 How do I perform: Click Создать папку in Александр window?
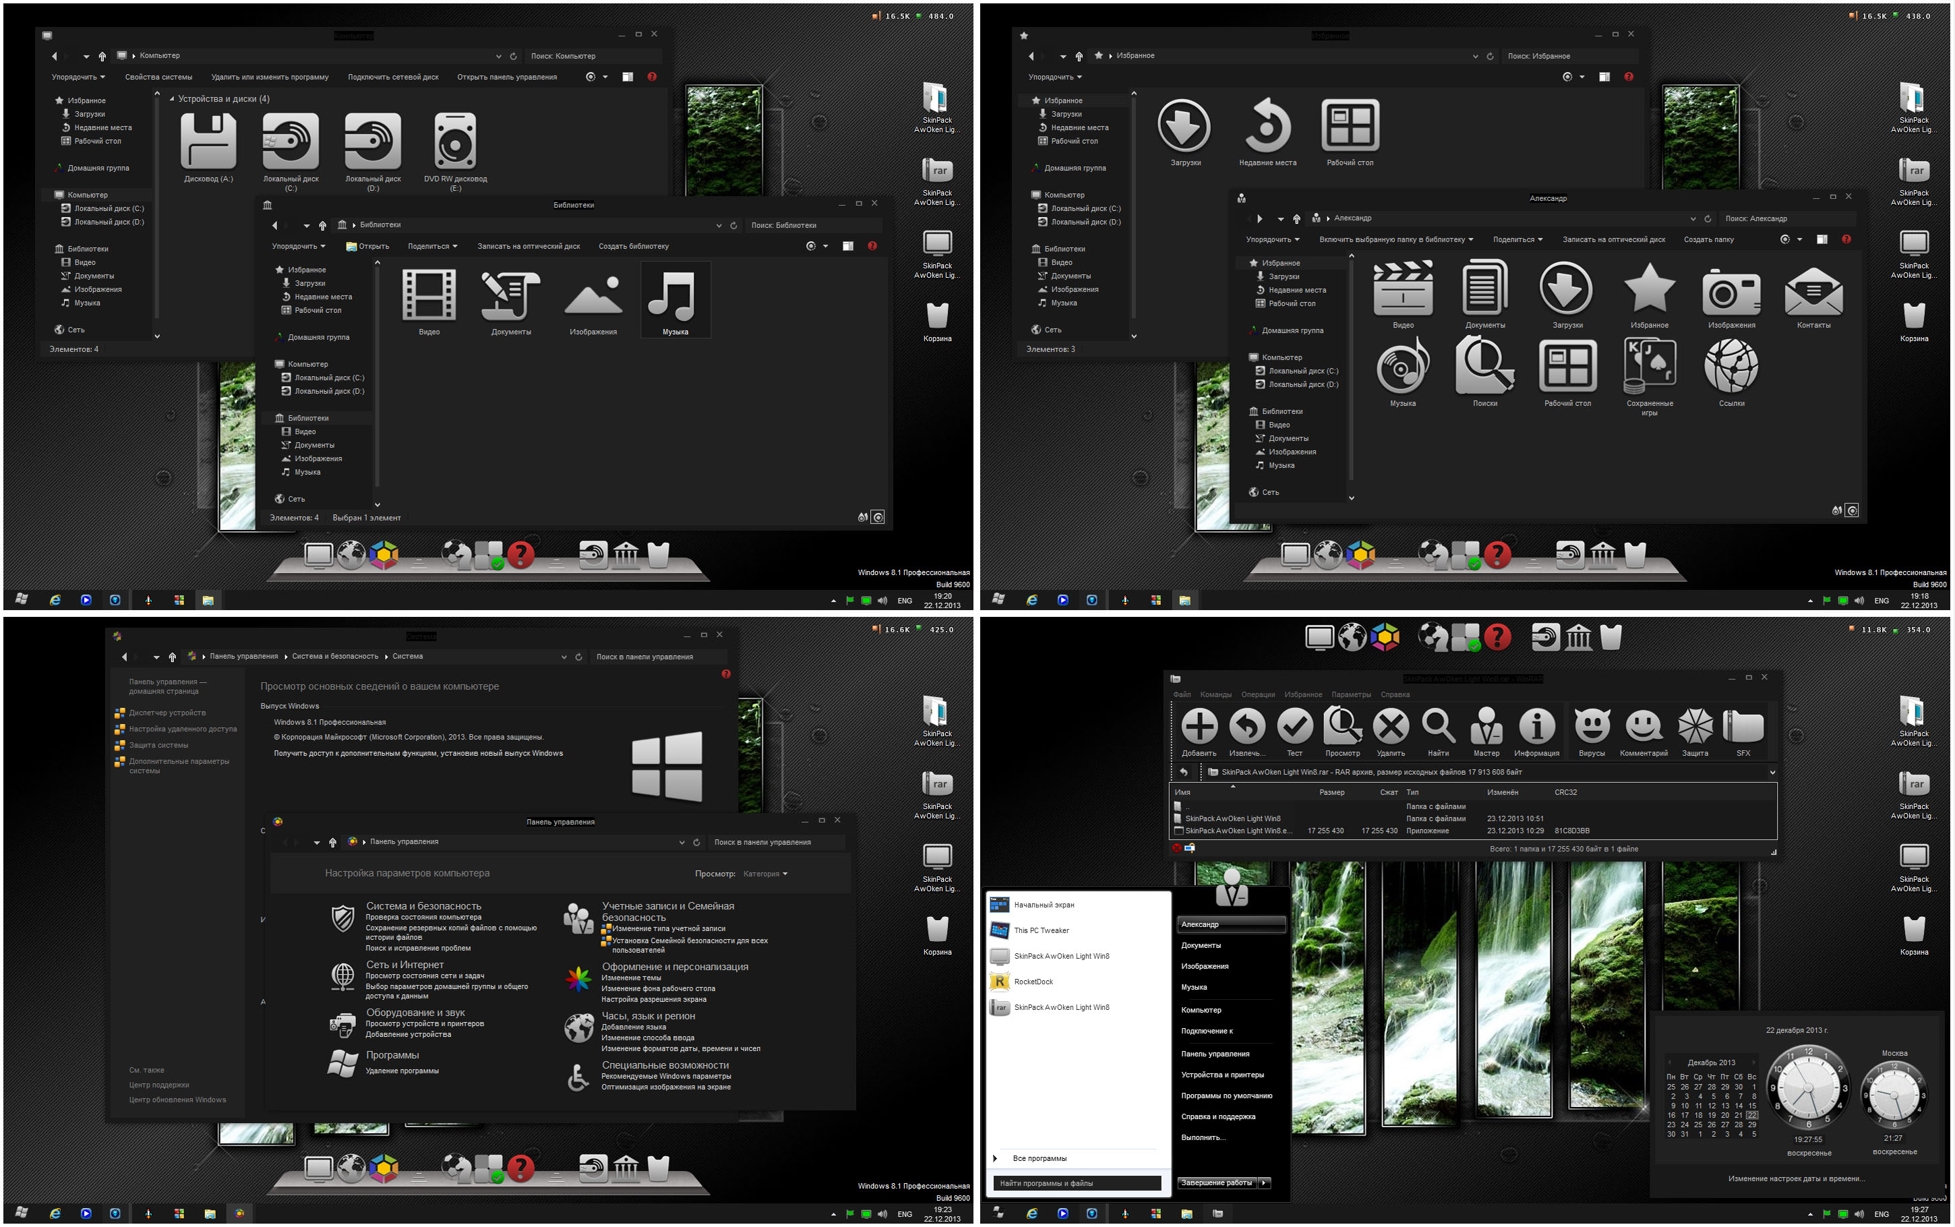[1708, 239]
